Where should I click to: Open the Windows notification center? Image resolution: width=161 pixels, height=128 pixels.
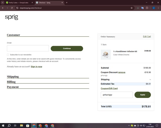(x=157, y=125)
